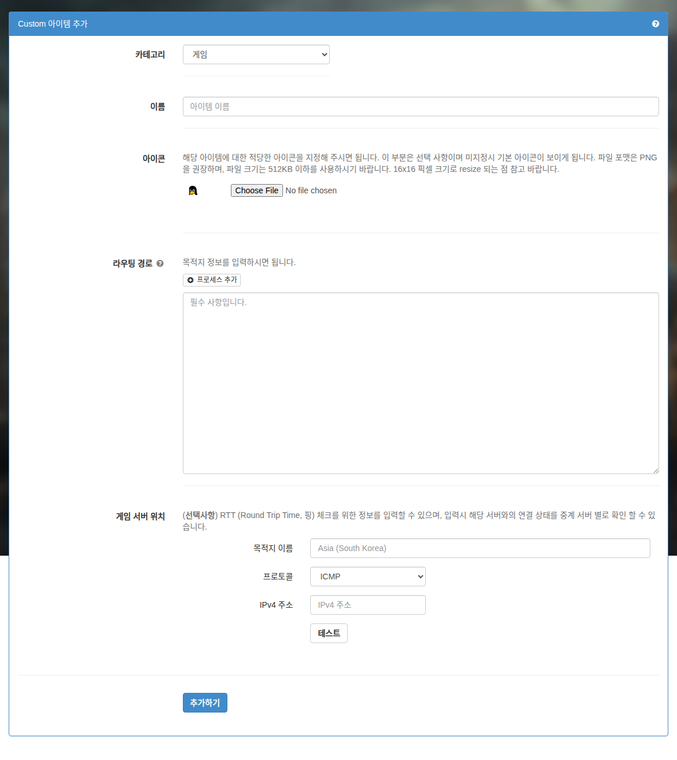This screenshot has height=760, width=677.
Task: Click the blue 추가하기 submit button
Action: (x=205, y=703)
